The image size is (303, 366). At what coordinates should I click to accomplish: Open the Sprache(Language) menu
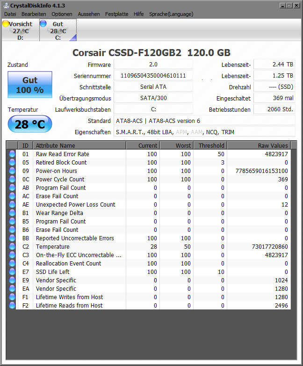[x=171, y=14]
